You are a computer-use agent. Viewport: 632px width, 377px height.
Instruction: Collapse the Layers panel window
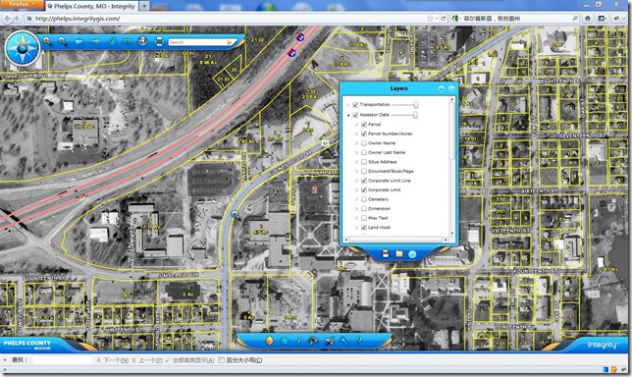click(x=442, y=88)
